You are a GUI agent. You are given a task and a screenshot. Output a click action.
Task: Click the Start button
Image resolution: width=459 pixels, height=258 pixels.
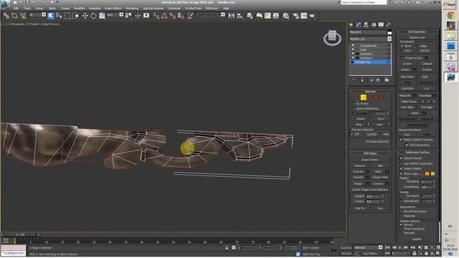click(x=450, y=4)
